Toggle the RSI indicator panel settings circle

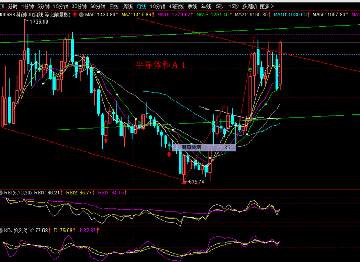click(x=1, y=193)
